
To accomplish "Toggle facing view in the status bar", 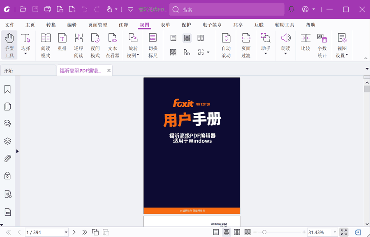I will [237, 232].
